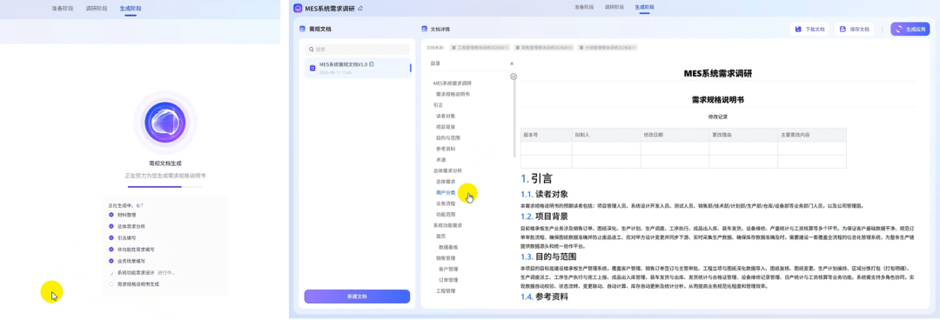The image size is (940, 320).
Task: Click the 文档详情 panel header icon
Action: pyautogui.click(x=425, y=29)
